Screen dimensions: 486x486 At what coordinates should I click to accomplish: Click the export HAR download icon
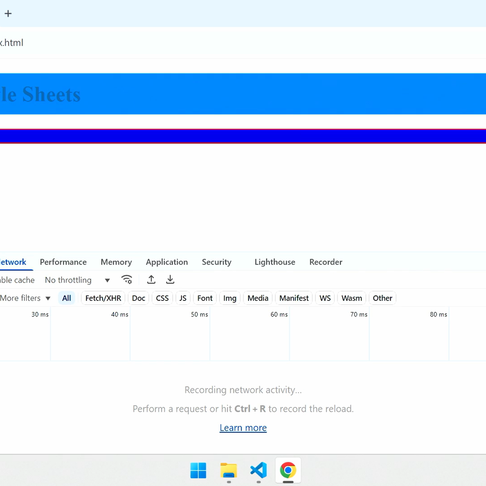point(170,280)
